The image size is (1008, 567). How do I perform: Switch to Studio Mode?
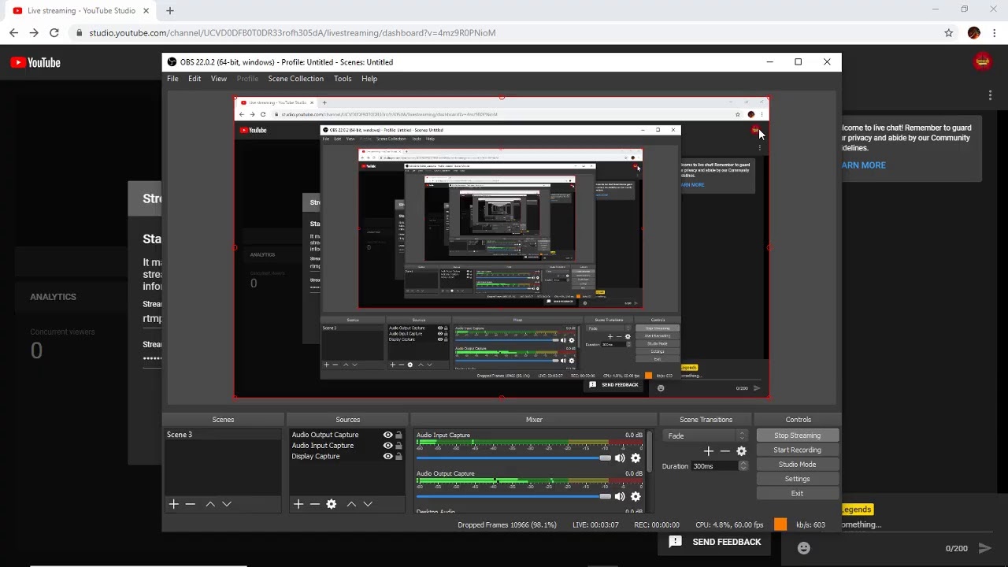797,465
